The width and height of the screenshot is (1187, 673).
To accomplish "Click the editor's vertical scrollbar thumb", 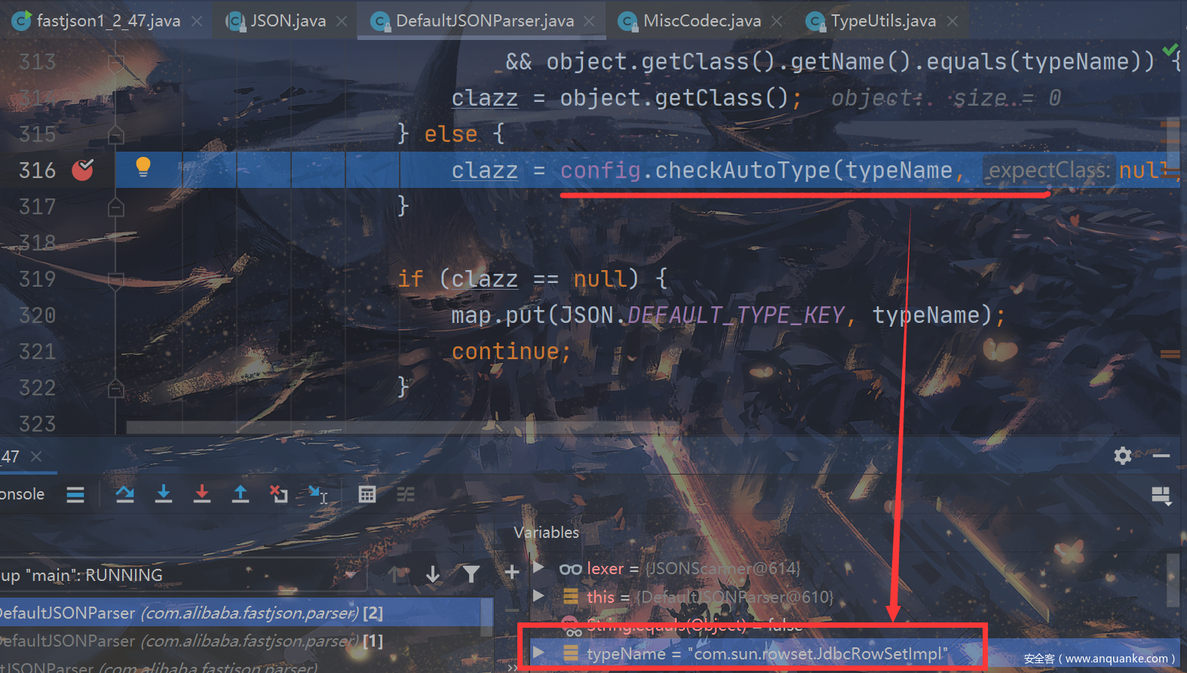I will [1173, 143].
